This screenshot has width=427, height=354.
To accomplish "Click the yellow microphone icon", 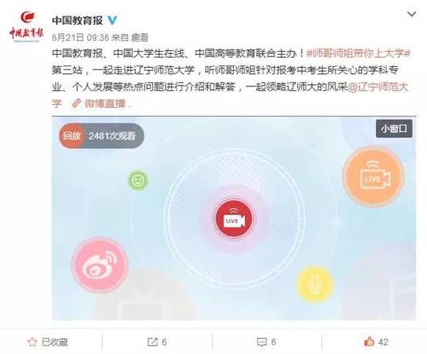I will (x=315, y=284).
